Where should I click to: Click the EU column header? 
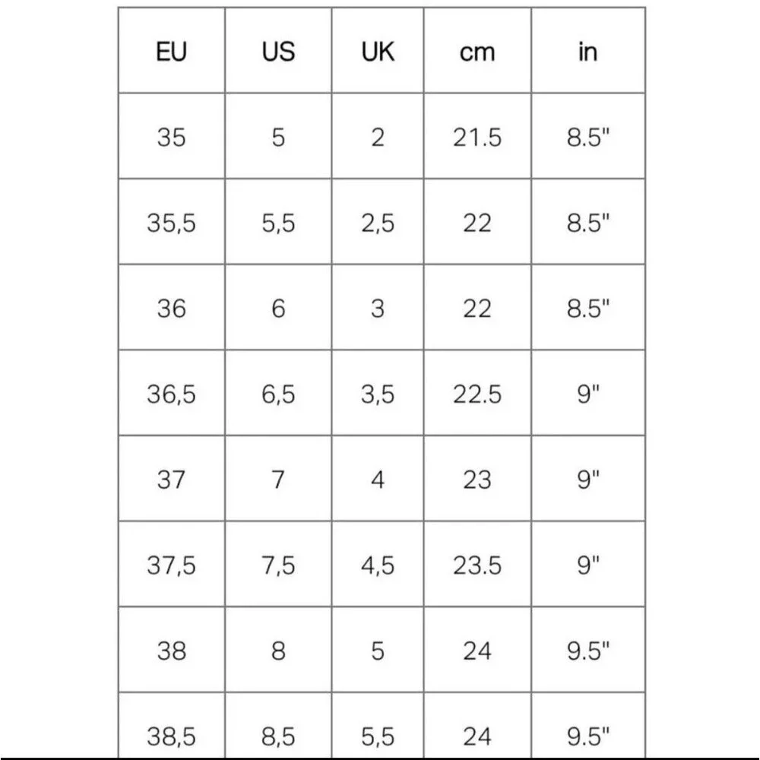tap(172, 50)
